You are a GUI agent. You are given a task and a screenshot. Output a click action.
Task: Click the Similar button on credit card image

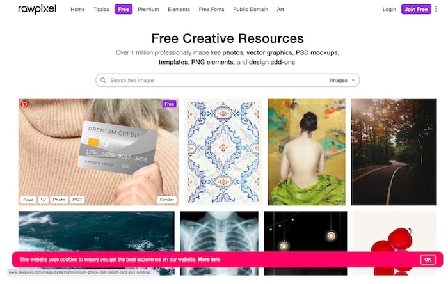click(x=166, y=200)
